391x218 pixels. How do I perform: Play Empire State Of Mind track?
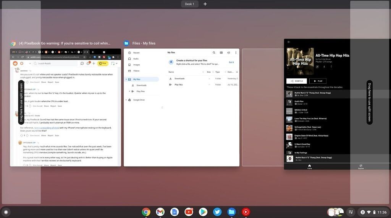click(338, 137)
